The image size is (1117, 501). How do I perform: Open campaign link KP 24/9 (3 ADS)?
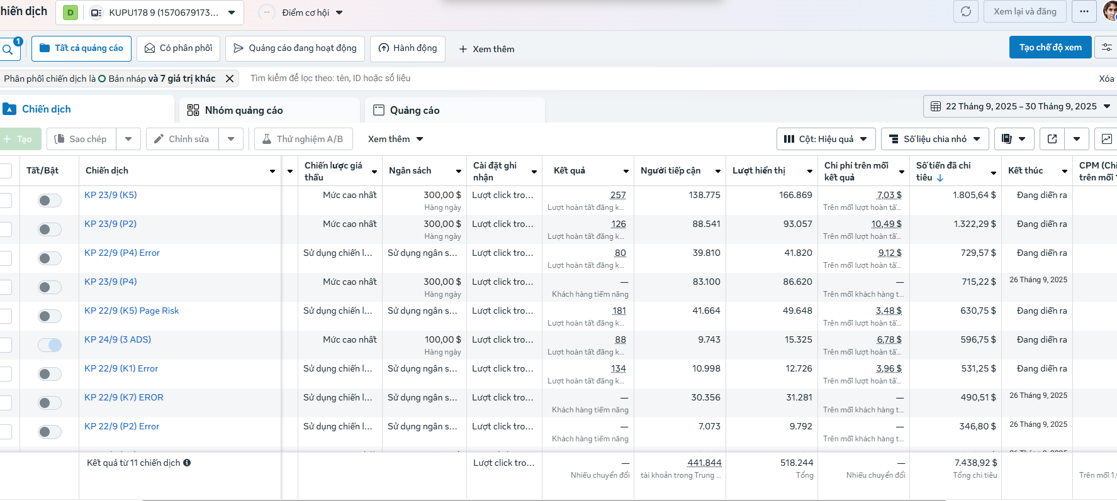click(x=118, y=339)
